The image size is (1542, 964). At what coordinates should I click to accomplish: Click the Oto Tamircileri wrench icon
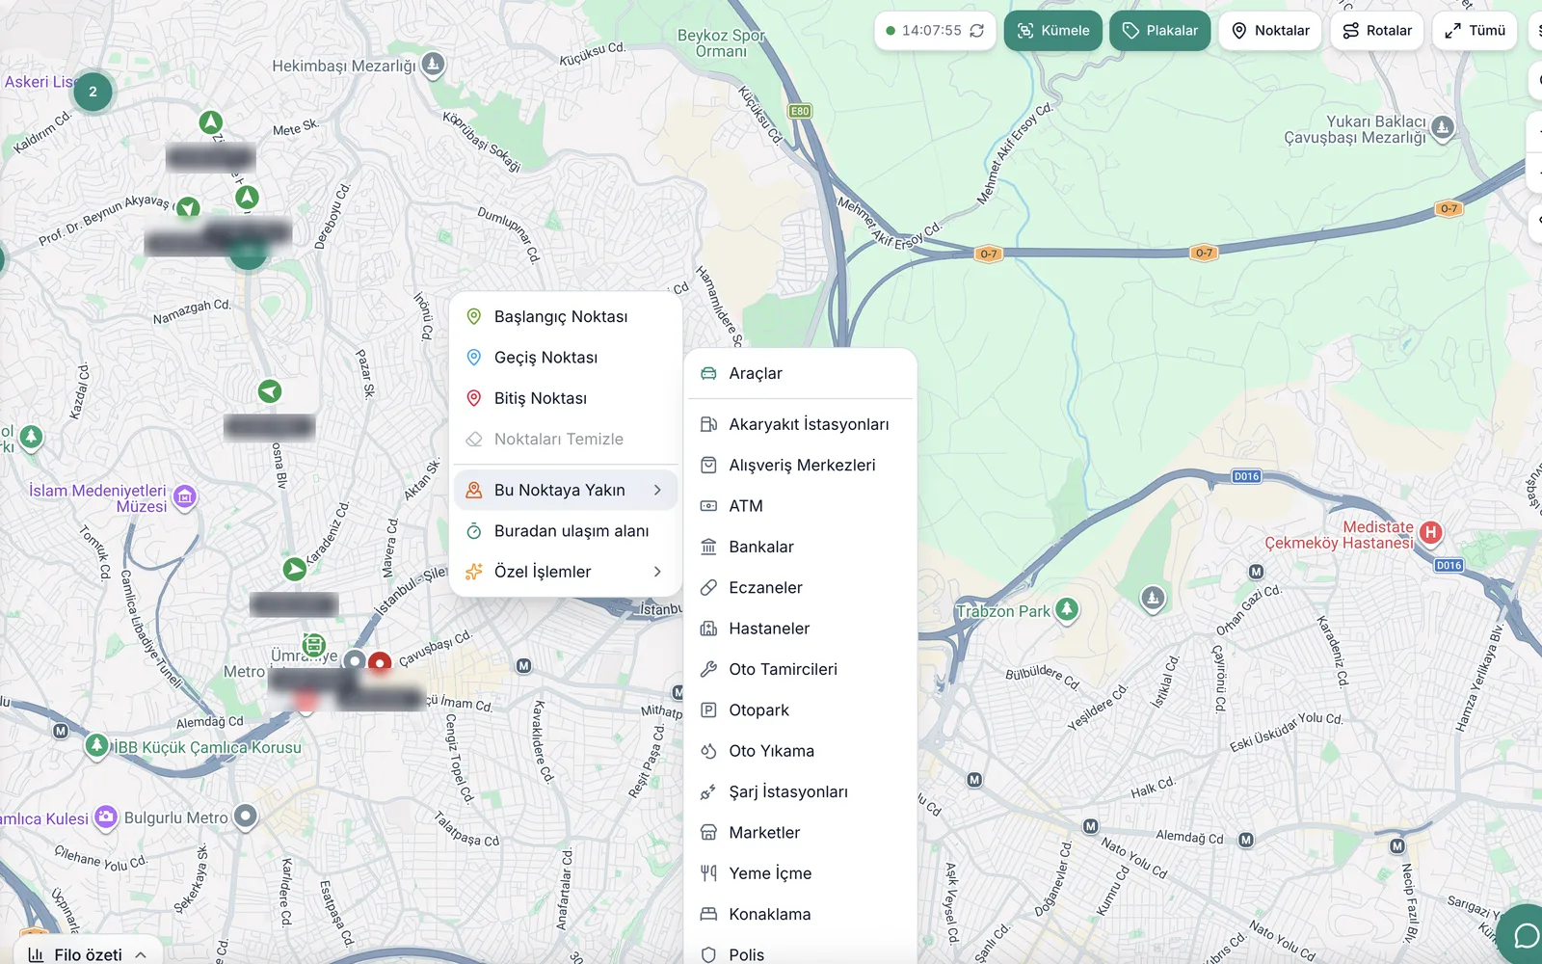[x=708, y=669]
